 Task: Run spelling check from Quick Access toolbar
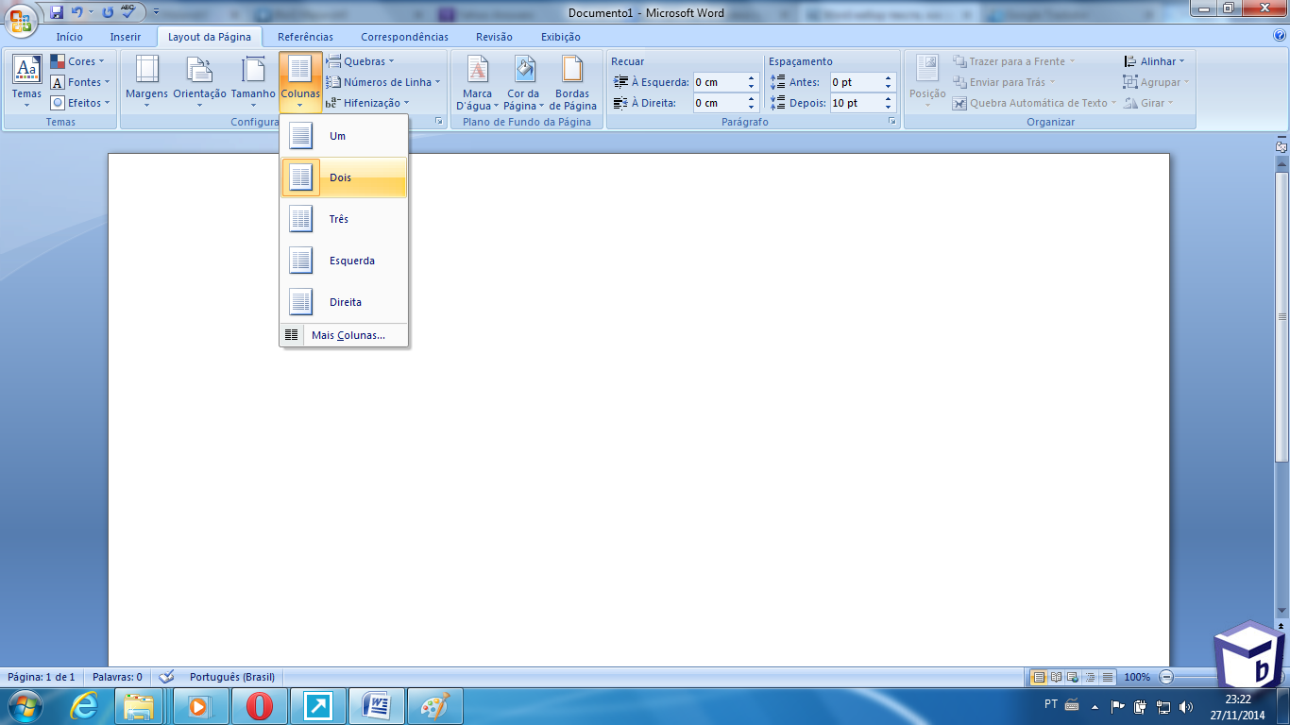127,13
